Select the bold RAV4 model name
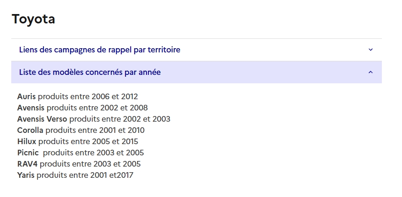402x197 pixels. pyautogui.click(x=28, y=164)
